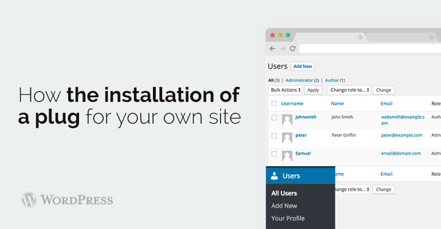The height and width of the screenshot is (229, 441).
Task: Open All Users in the sidebar menu
Action: (x=284, y=193)
